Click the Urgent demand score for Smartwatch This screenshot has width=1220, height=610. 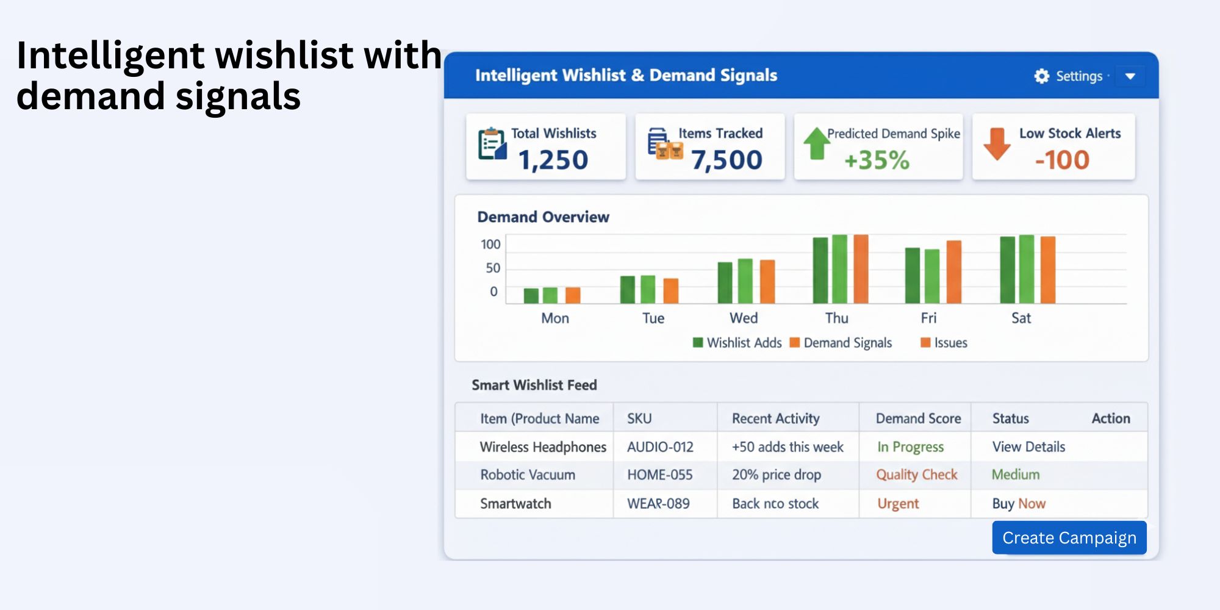pyautogui.click(x=898, y=504)
